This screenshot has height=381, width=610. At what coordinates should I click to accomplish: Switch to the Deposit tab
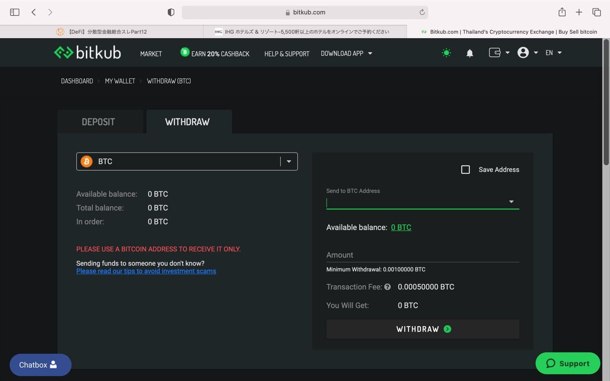point(100,121)
